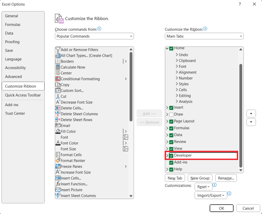262x214 pixels.
Task: Uncheck the Add-ins tab checkbox
Action: [172, 162]
